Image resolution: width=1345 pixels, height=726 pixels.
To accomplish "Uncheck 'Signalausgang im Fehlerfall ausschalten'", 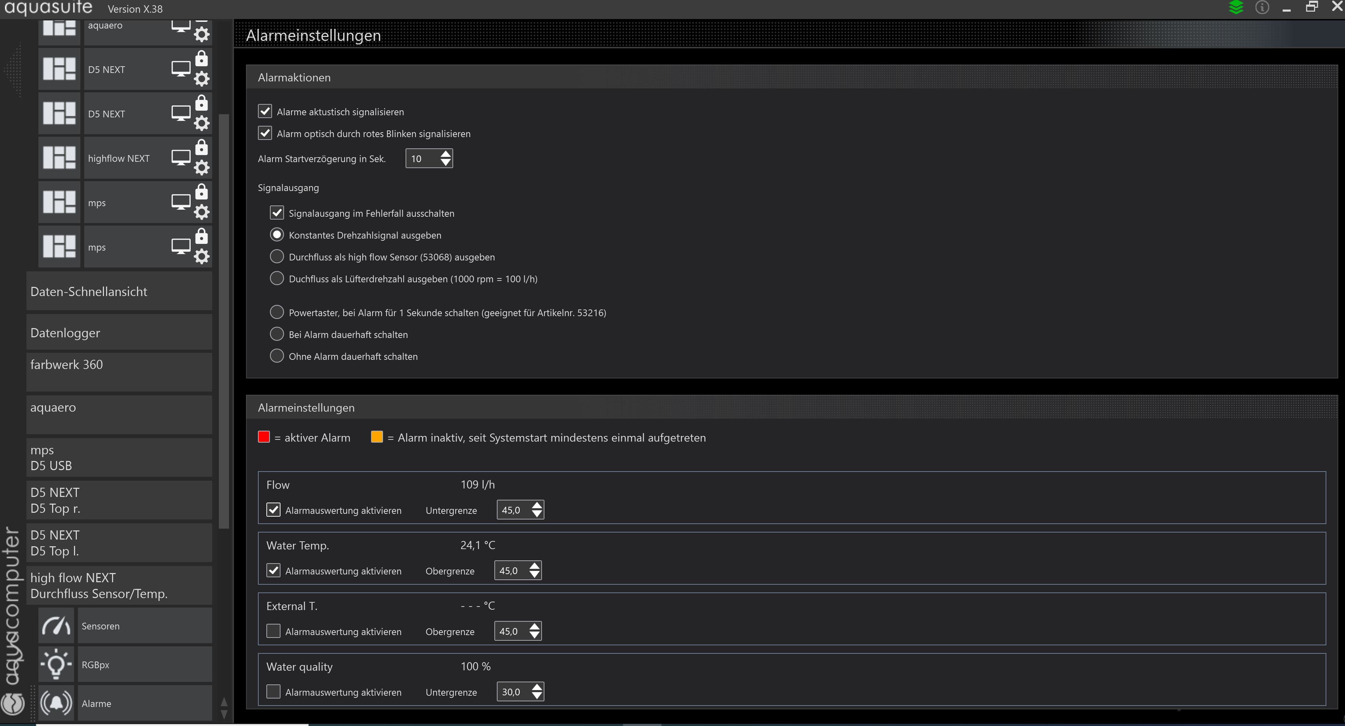I will click(277, 213).
